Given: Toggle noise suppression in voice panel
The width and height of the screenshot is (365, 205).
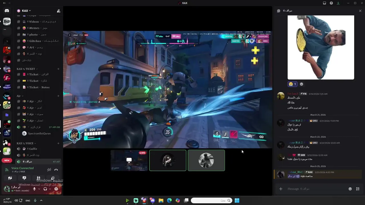Looking at the screenshot, I should pyautogui.click(x=49, y=170).
